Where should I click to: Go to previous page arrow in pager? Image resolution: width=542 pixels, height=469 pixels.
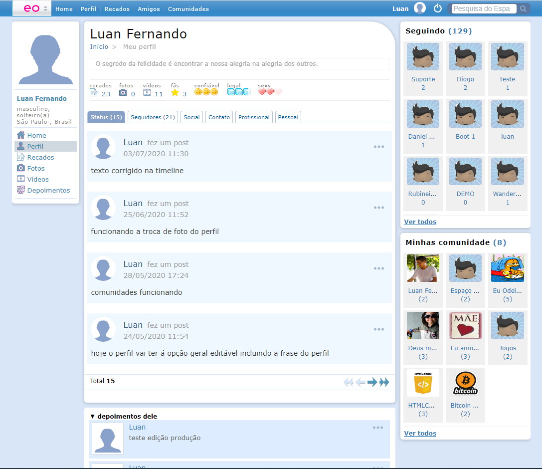coord(361,382)
